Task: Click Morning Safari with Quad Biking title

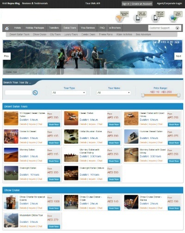Action: click(153, 151)
